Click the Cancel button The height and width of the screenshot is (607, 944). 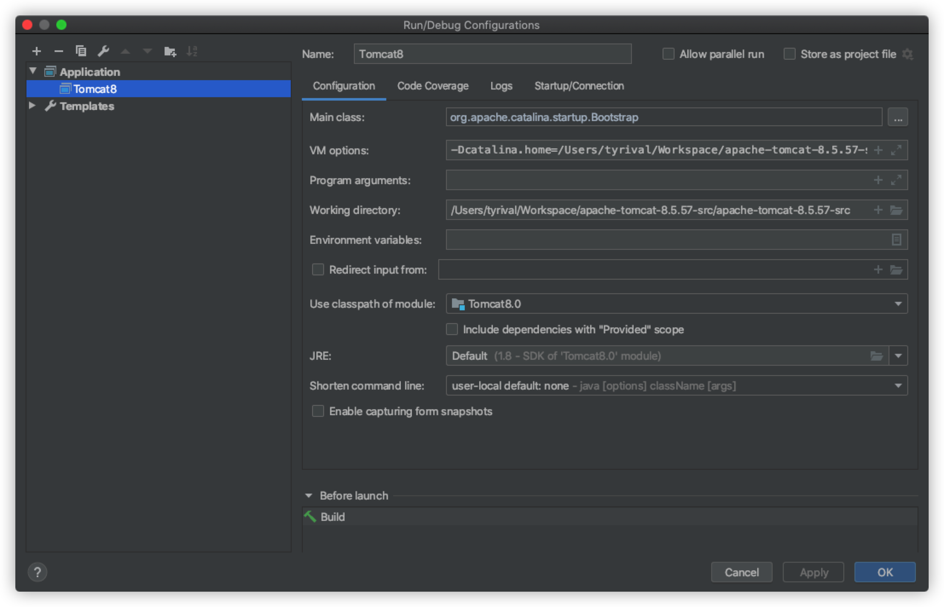(x=741, y=572)
